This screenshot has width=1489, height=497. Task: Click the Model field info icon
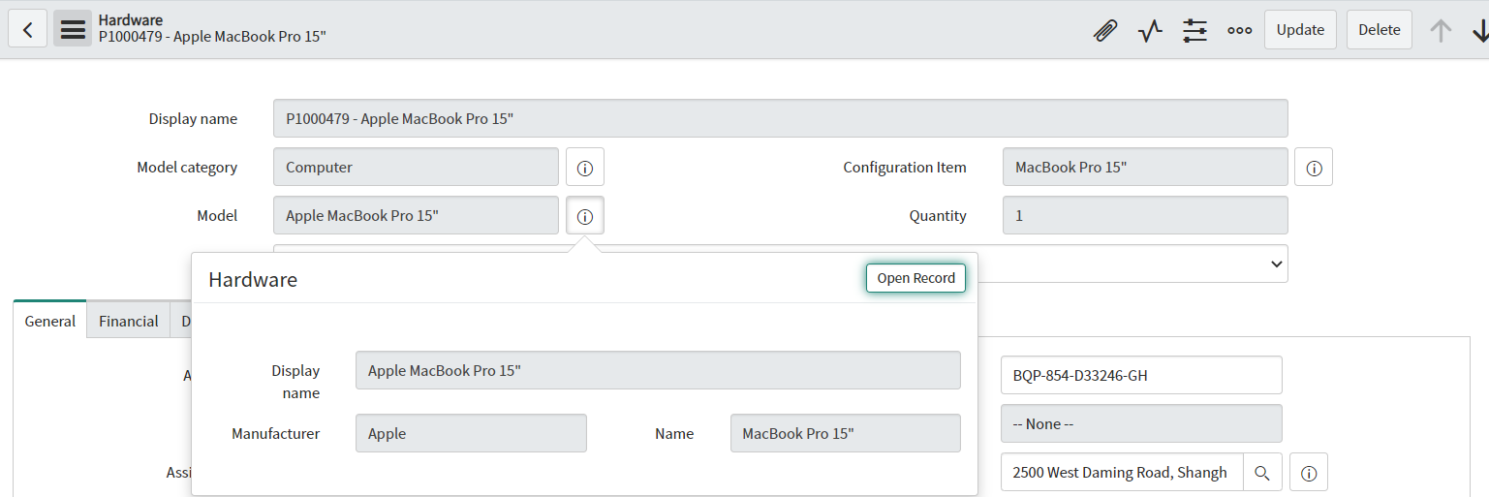tap(585, 216)
